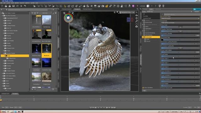Open the File menu
Viewport: 201px width, 113px height.
pyautogui.click(x=1, y=3)
